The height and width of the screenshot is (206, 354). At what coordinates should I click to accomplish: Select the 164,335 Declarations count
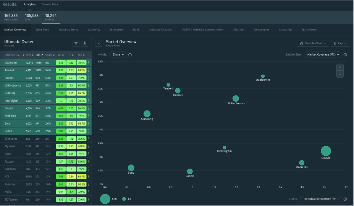click(x=11, y=17)
